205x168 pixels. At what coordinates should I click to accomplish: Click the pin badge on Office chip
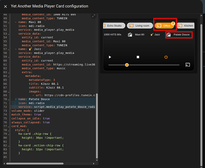point(173,24)
